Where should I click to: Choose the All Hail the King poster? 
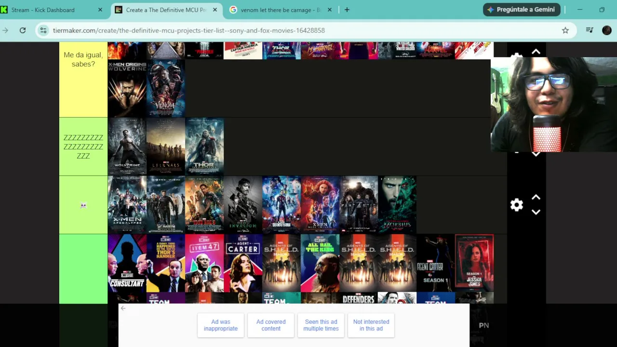click(x=320, y=263)
